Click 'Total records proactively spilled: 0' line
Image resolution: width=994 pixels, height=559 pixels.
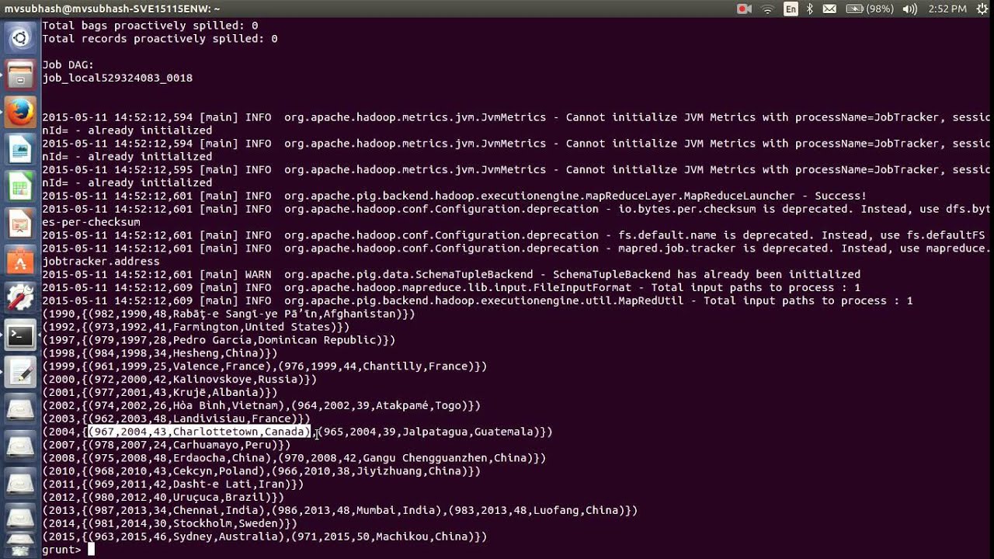160,38
